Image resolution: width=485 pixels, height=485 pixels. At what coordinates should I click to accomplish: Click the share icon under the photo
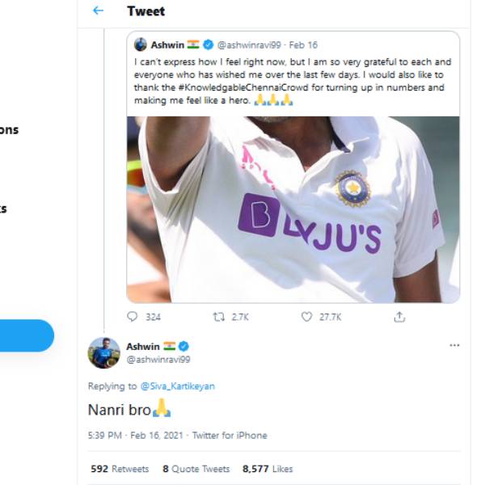pyautogui.click(x=399, y=317)
